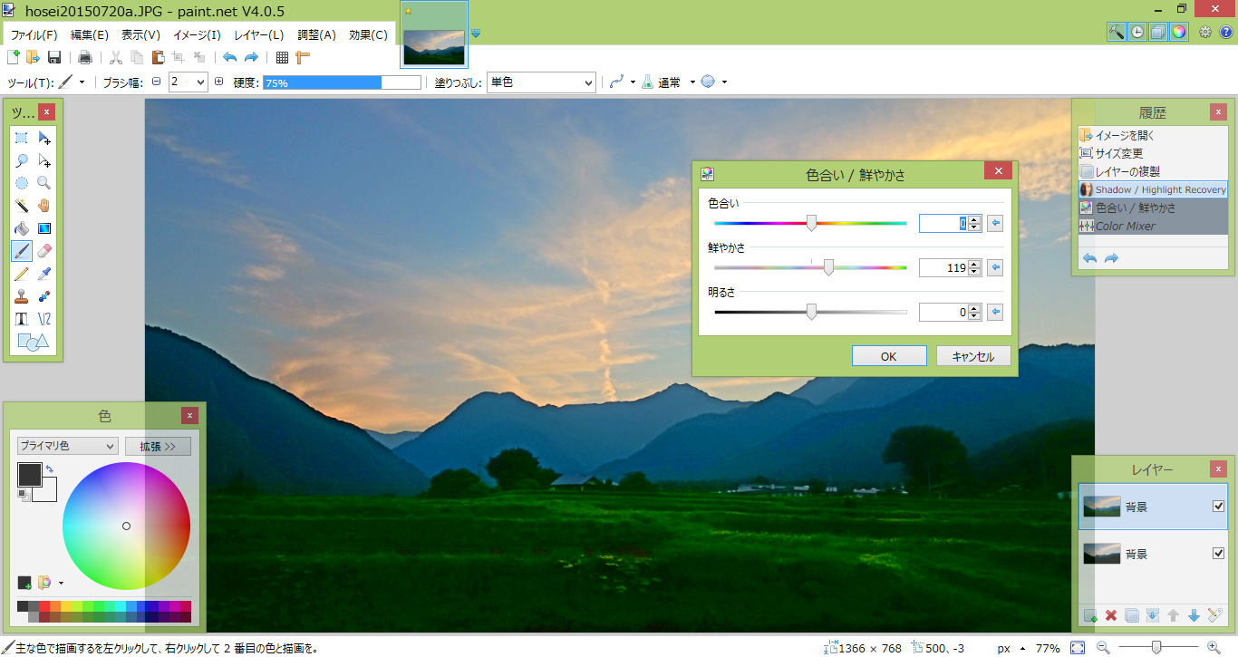Open the 効果(C) menu
The height and width of the screenshot is (657, 1238).
(x=368, y=34)
